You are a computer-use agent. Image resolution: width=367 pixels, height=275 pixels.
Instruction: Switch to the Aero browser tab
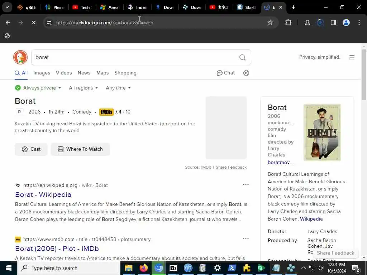109,7
